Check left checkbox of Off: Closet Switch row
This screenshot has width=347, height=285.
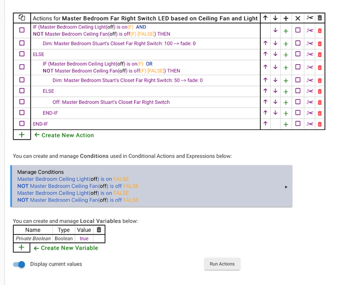click(x=22, y=102)
